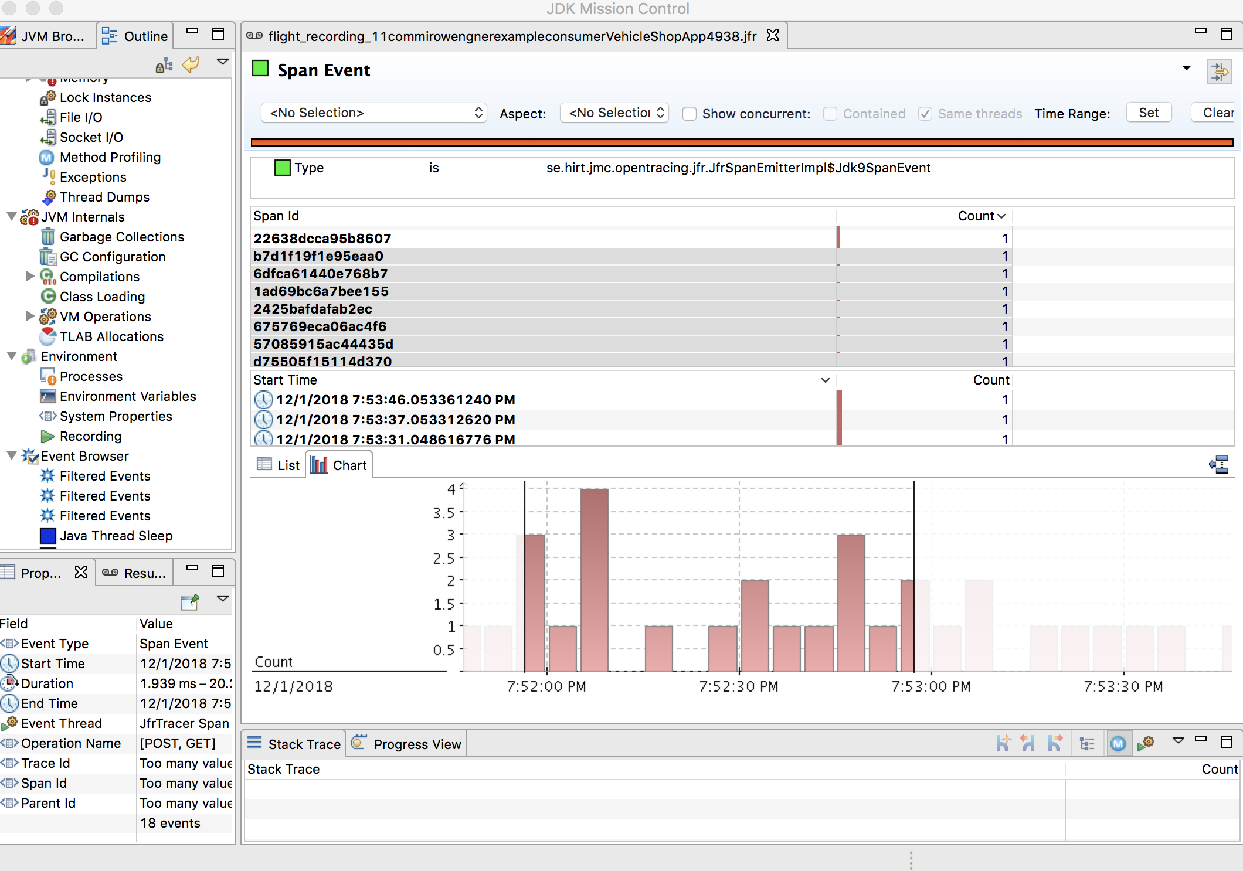Screen dimensions: 1243x871
Task: Click the Method Profiling button in Stack Trace toolbar
Action: coord(1118,744)
